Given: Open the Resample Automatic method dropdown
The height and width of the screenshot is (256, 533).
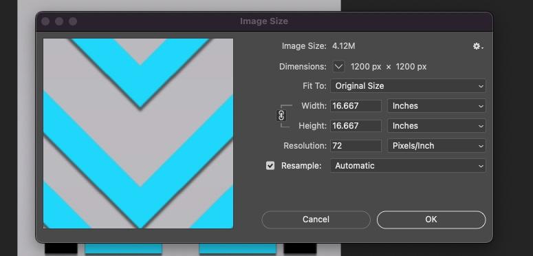Looking at the screenshot, I should (x=408, y=166).
